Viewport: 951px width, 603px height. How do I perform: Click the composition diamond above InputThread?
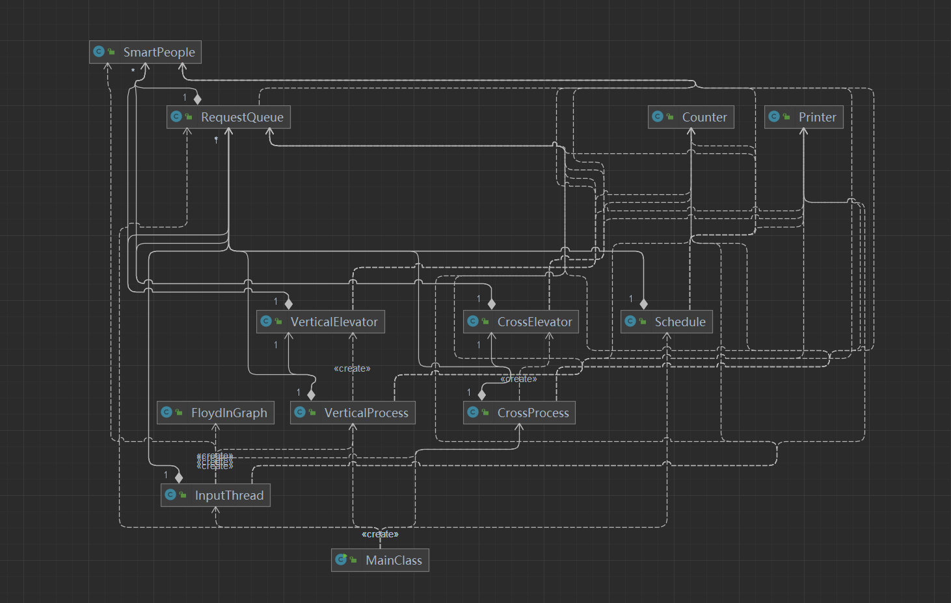point(179,478)
